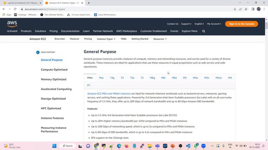Go to EC2 FAQs subnav link
The image size is (268, 150).
(124, 39)
